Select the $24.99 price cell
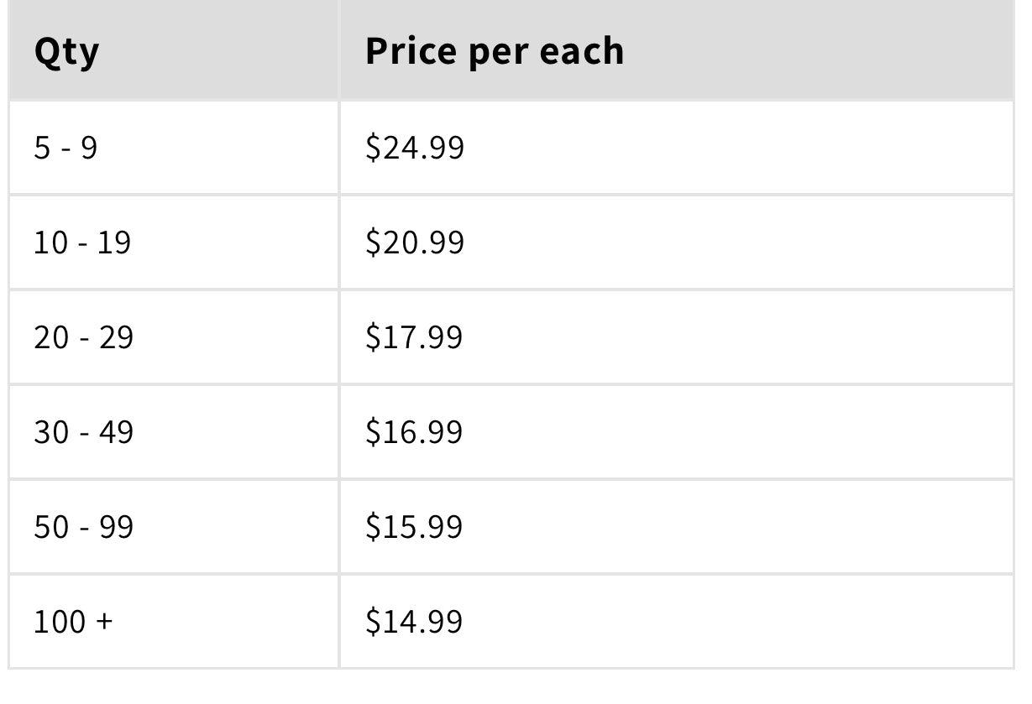 415,149
